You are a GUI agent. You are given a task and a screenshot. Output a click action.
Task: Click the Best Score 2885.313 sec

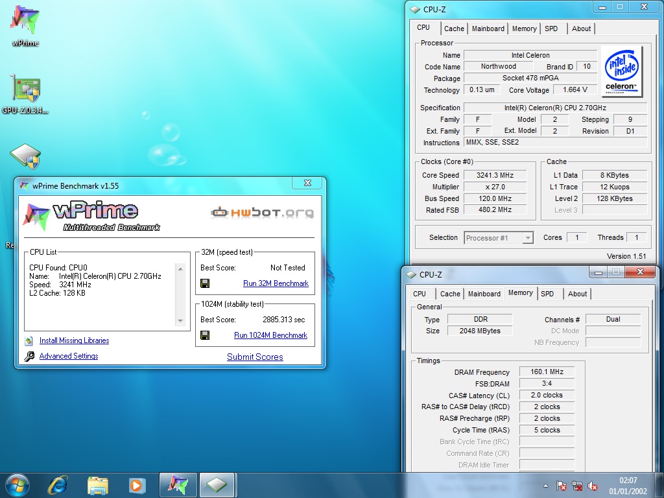pos(284,320)
